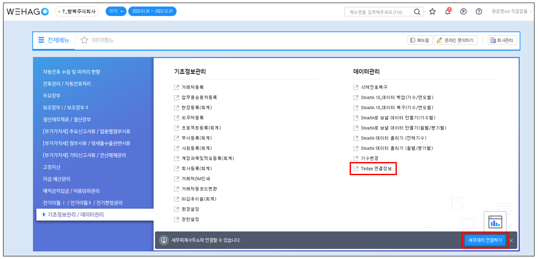
Task: Click the 세무대리 연결하기 button
Action: (x=485, y=240)
